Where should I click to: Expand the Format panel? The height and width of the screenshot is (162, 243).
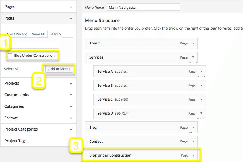pyautogui.click(x=71, y=118)
